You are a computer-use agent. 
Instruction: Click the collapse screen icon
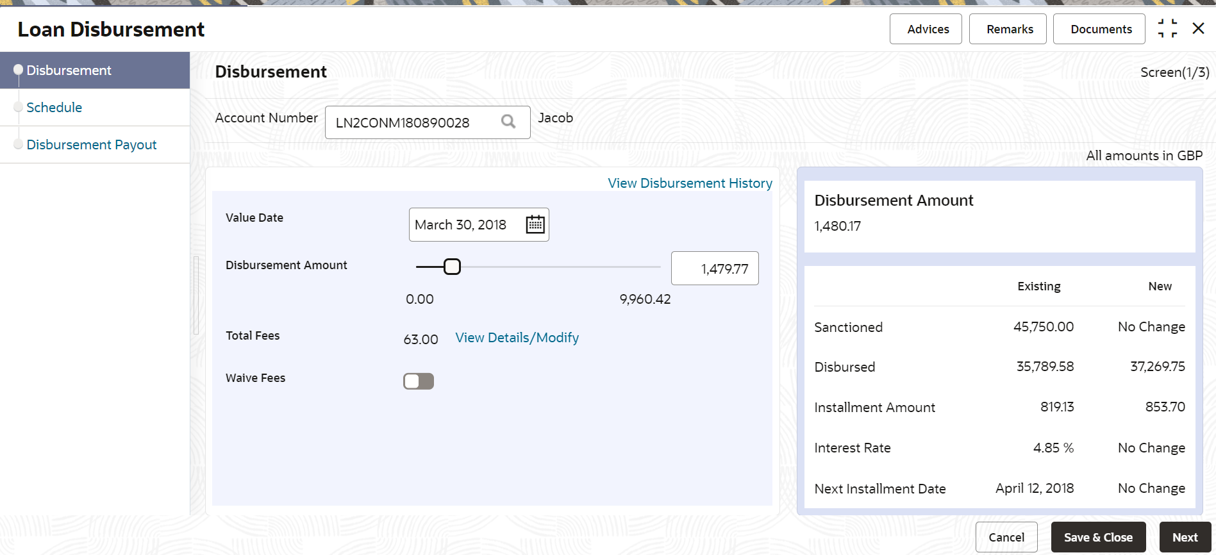click(x=1167, y=29)
